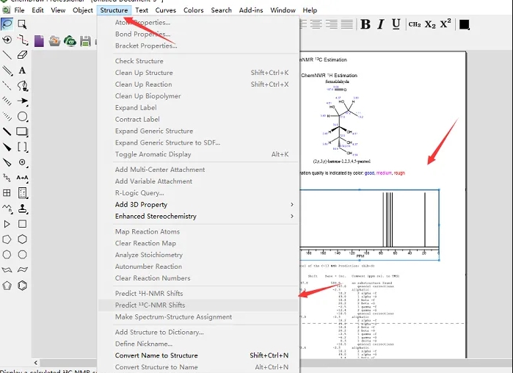513x373 pixels.
Task: Click the chemical formula CH2 style icon
Action: point(415,25)
